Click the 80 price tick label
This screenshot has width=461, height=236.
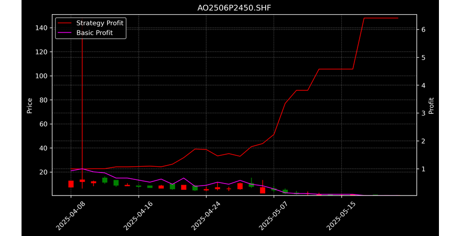pos(44,100)
